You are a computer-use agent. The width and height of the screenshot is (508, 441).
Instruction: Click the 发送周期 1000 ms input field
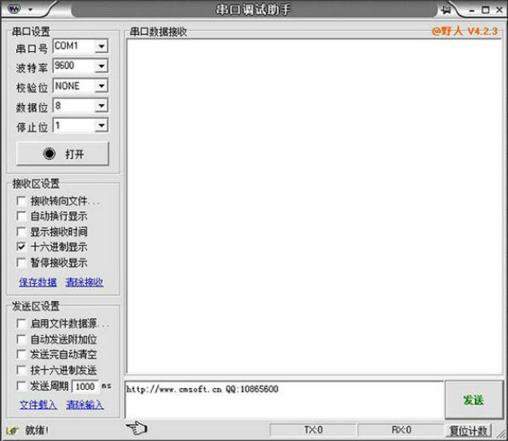(85, 386)
